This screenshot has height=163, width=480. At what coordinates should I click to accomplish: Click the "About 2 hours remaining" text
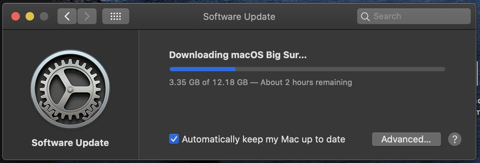306,83
